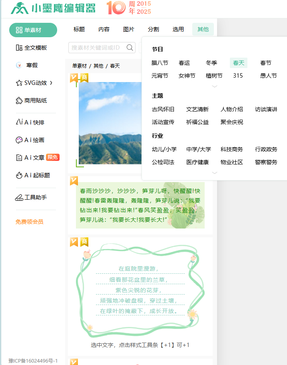The image size is (287, 365).
Task: Open 商用贴纸 sticker section
Action: tap(32, 100)
